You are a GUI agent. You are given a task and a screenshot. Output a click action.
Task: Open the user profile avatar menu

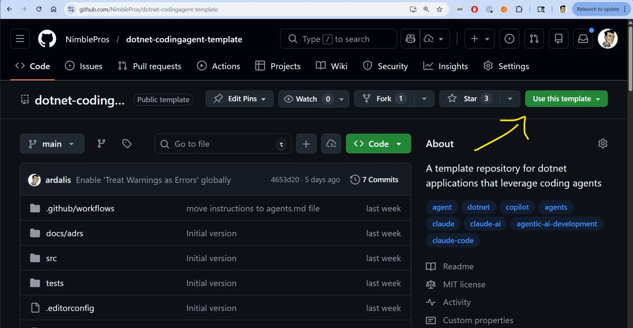tap(608, 39)
